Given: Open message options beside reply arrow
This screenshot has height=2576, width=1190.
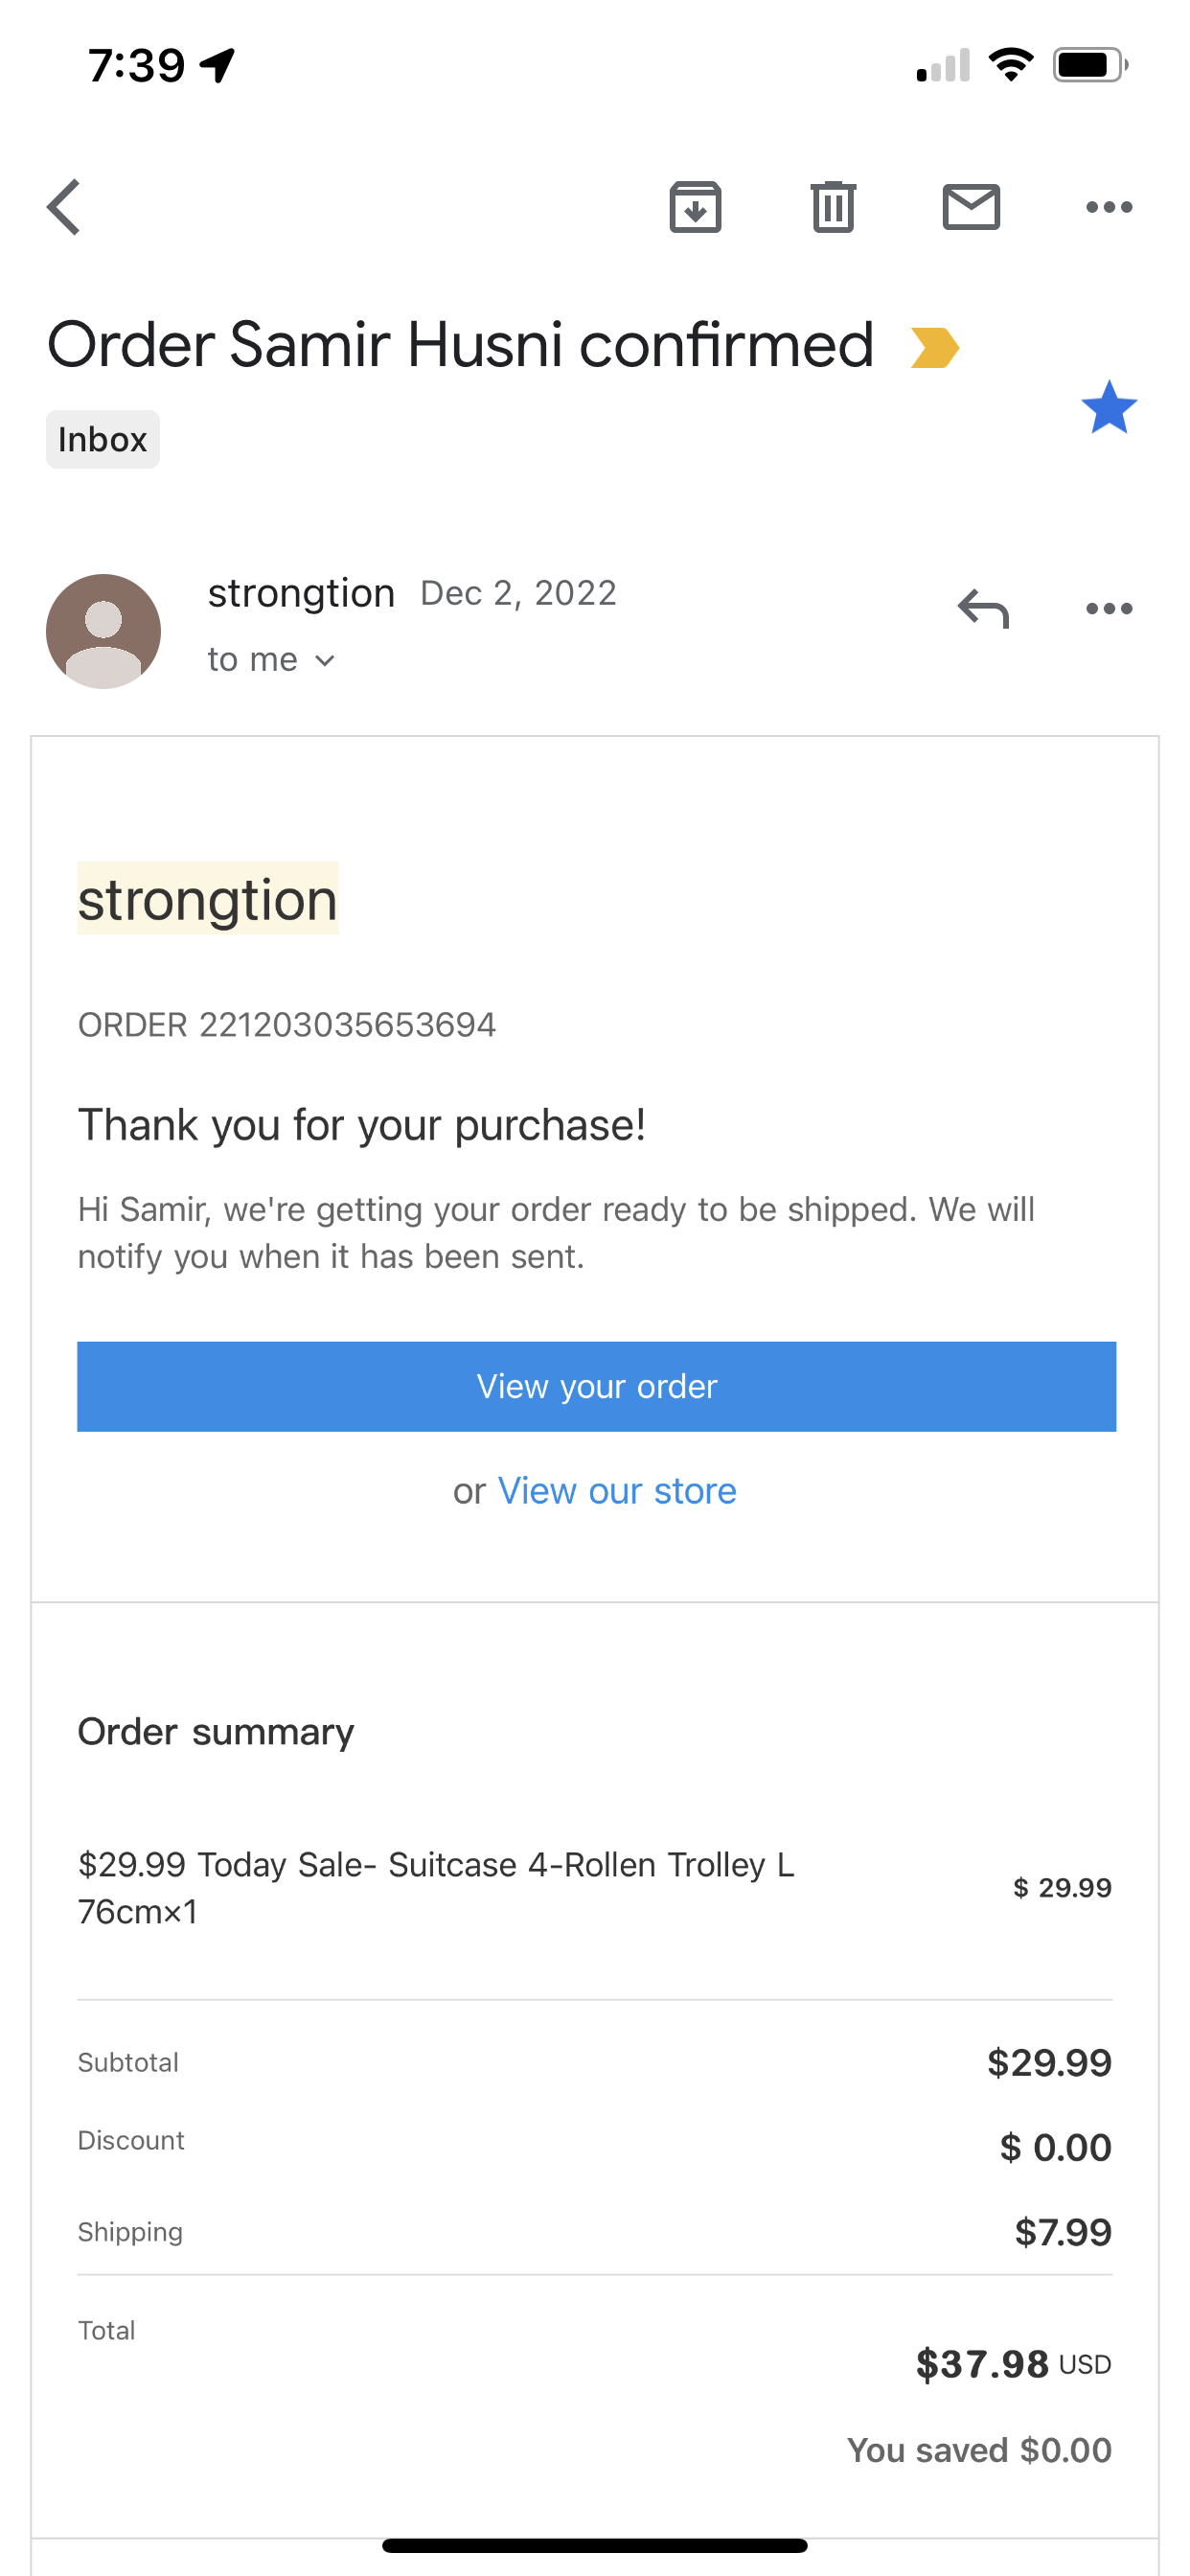Looking at the screenshot, I should (x=1109, y=608).
